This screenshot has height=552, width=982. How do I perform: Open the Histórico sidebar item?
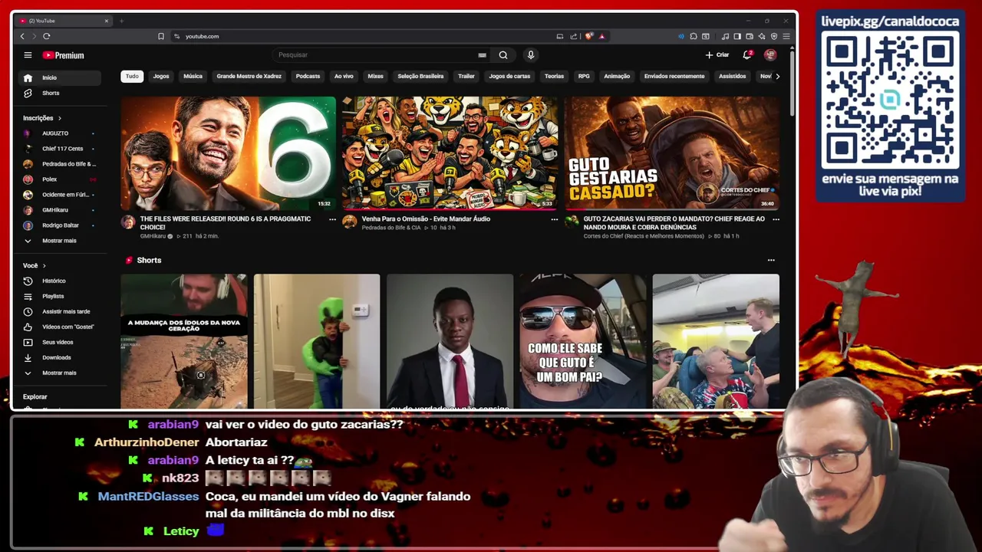coord(60,281)
